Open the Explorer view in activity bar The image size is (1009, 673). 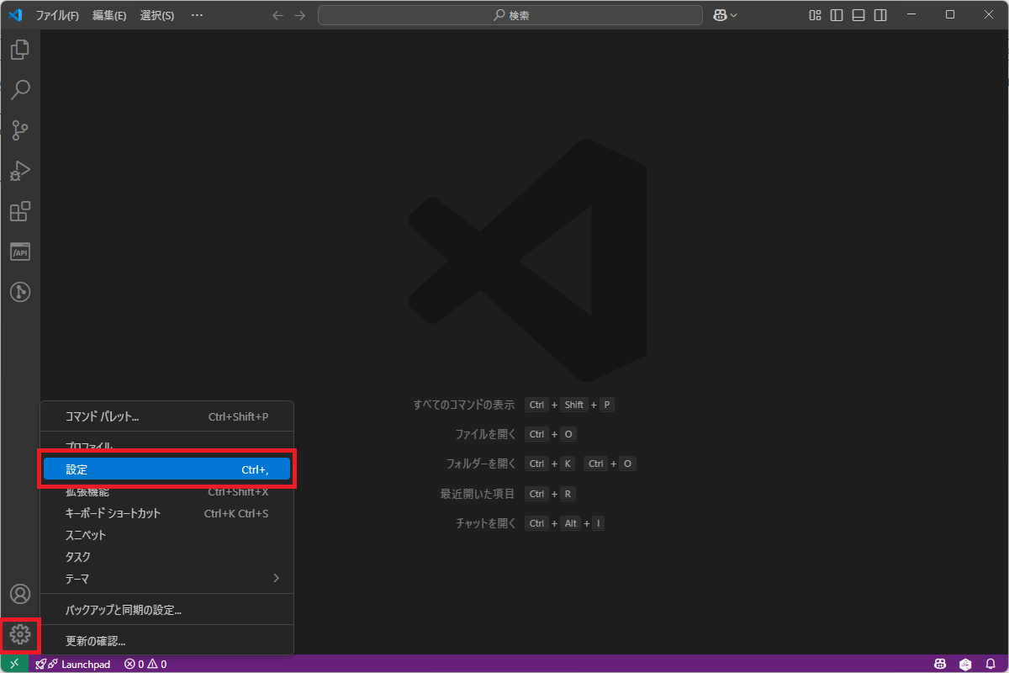click(x=20, y=50)
